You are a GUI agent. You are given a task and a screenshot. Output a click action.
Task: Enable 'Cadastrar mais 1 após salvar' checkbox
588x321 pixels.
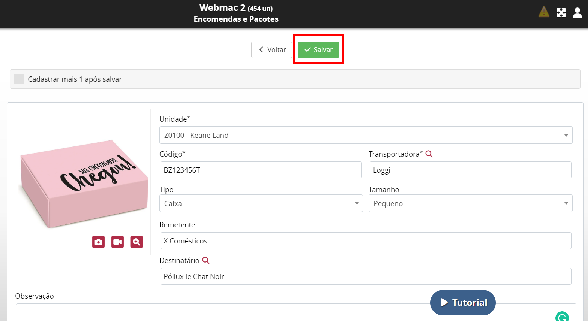click(x=19, y=79)
